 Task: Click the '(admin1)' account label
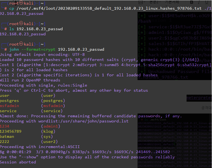51,126
